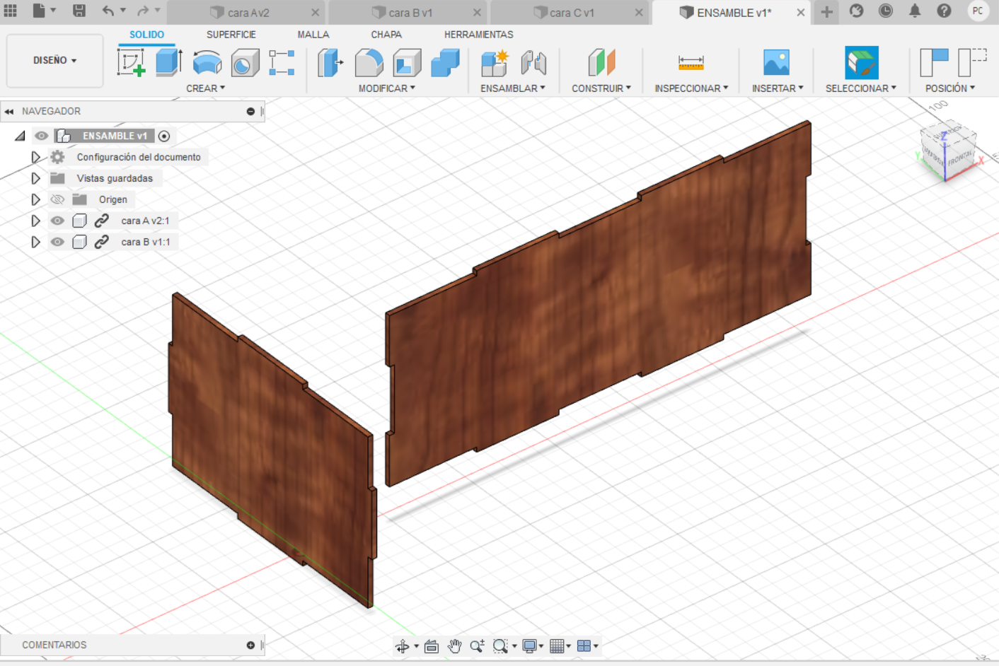This screenshot has width=999, height=666.
Task: Switch to the cara A v2 document tab
Action: (x=248, y=13)
